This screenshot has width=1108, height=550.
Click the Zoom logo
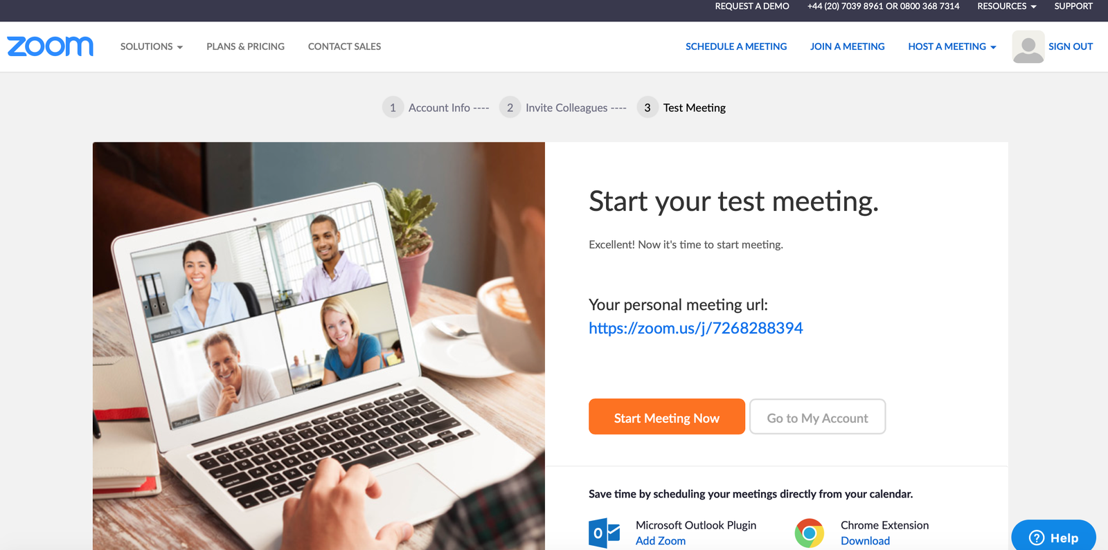50,46
